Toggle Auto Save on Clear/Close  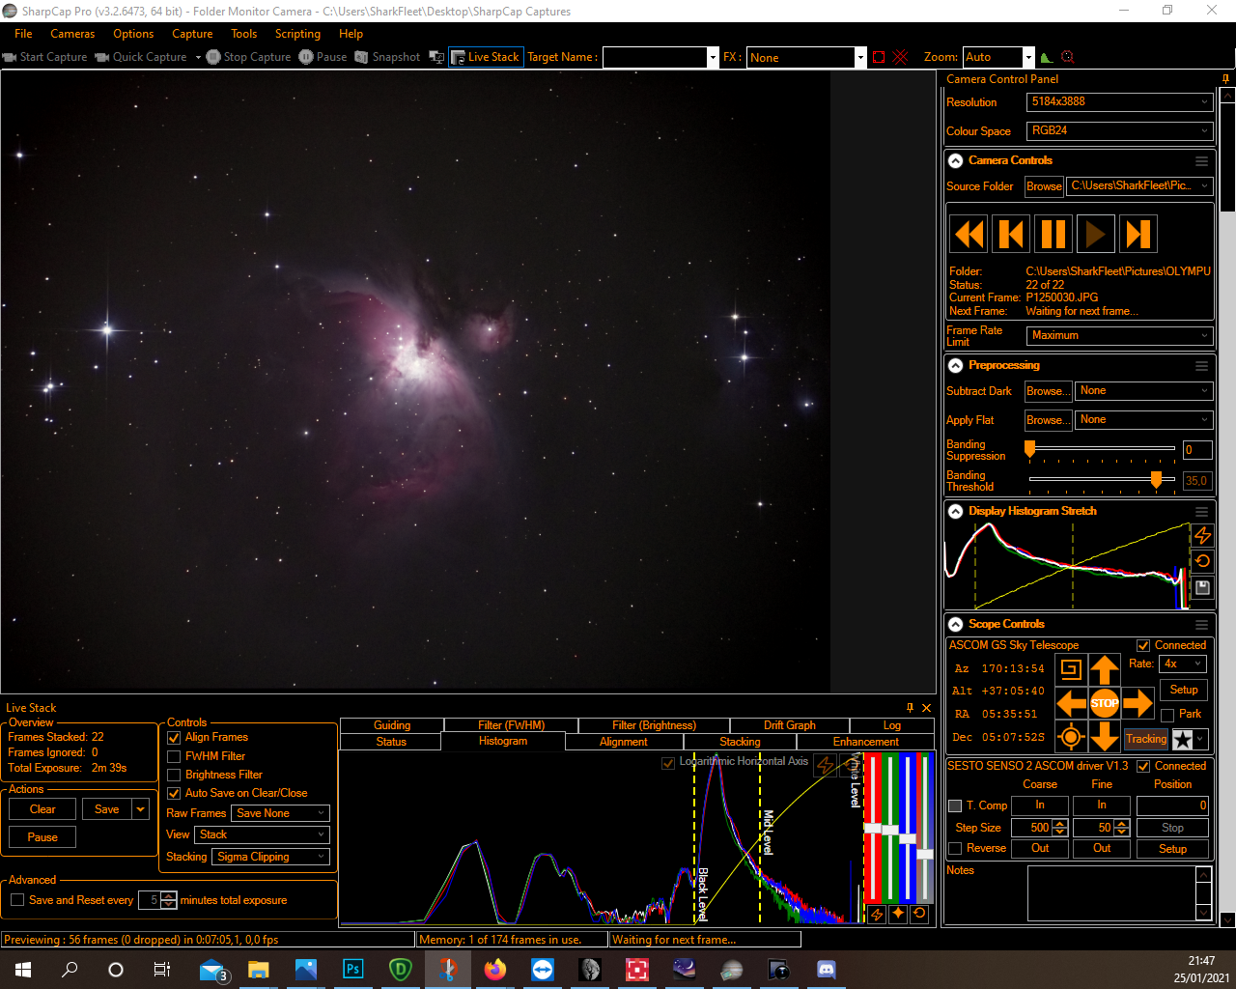[175, 793]
